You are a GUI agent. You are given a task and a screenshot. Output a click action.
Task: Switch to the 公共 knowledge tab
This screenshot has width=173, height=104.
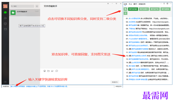click(x=125, y=4)
